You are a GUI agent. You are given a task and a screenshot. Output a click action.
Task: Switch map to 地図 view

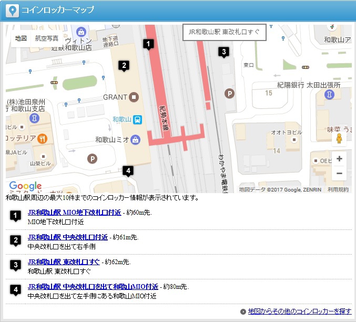click(x=21, y=38)
